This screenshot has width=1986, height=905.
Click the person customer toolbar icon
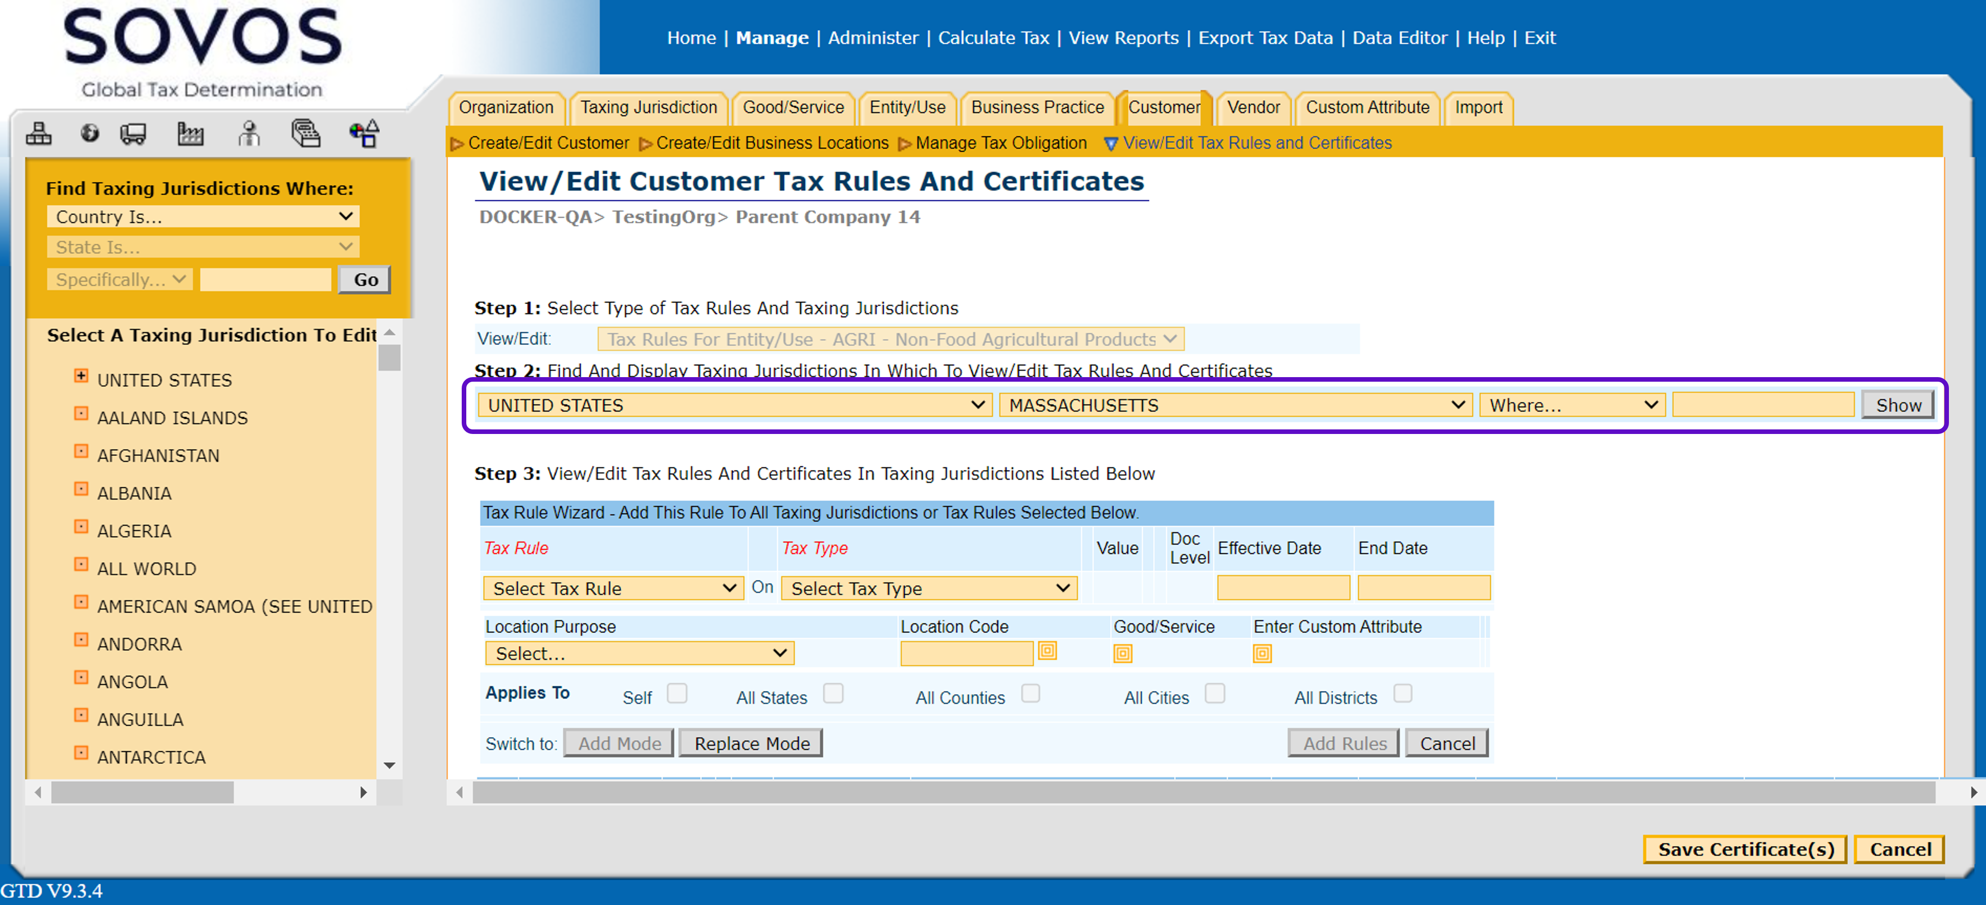coord(248,133)
